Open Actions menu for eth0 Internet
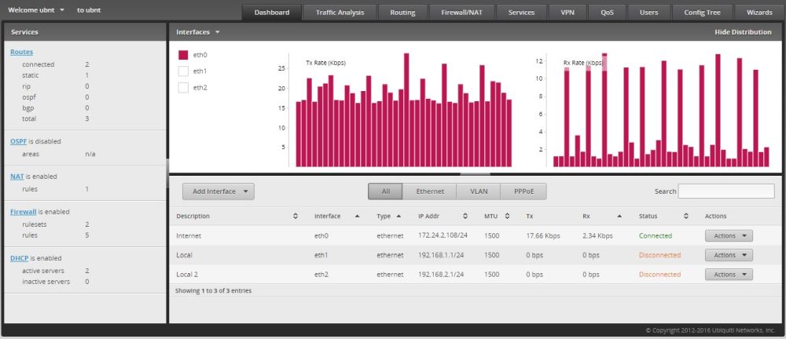Viewport: 786px width, 339px height. (x=729, y=236)
